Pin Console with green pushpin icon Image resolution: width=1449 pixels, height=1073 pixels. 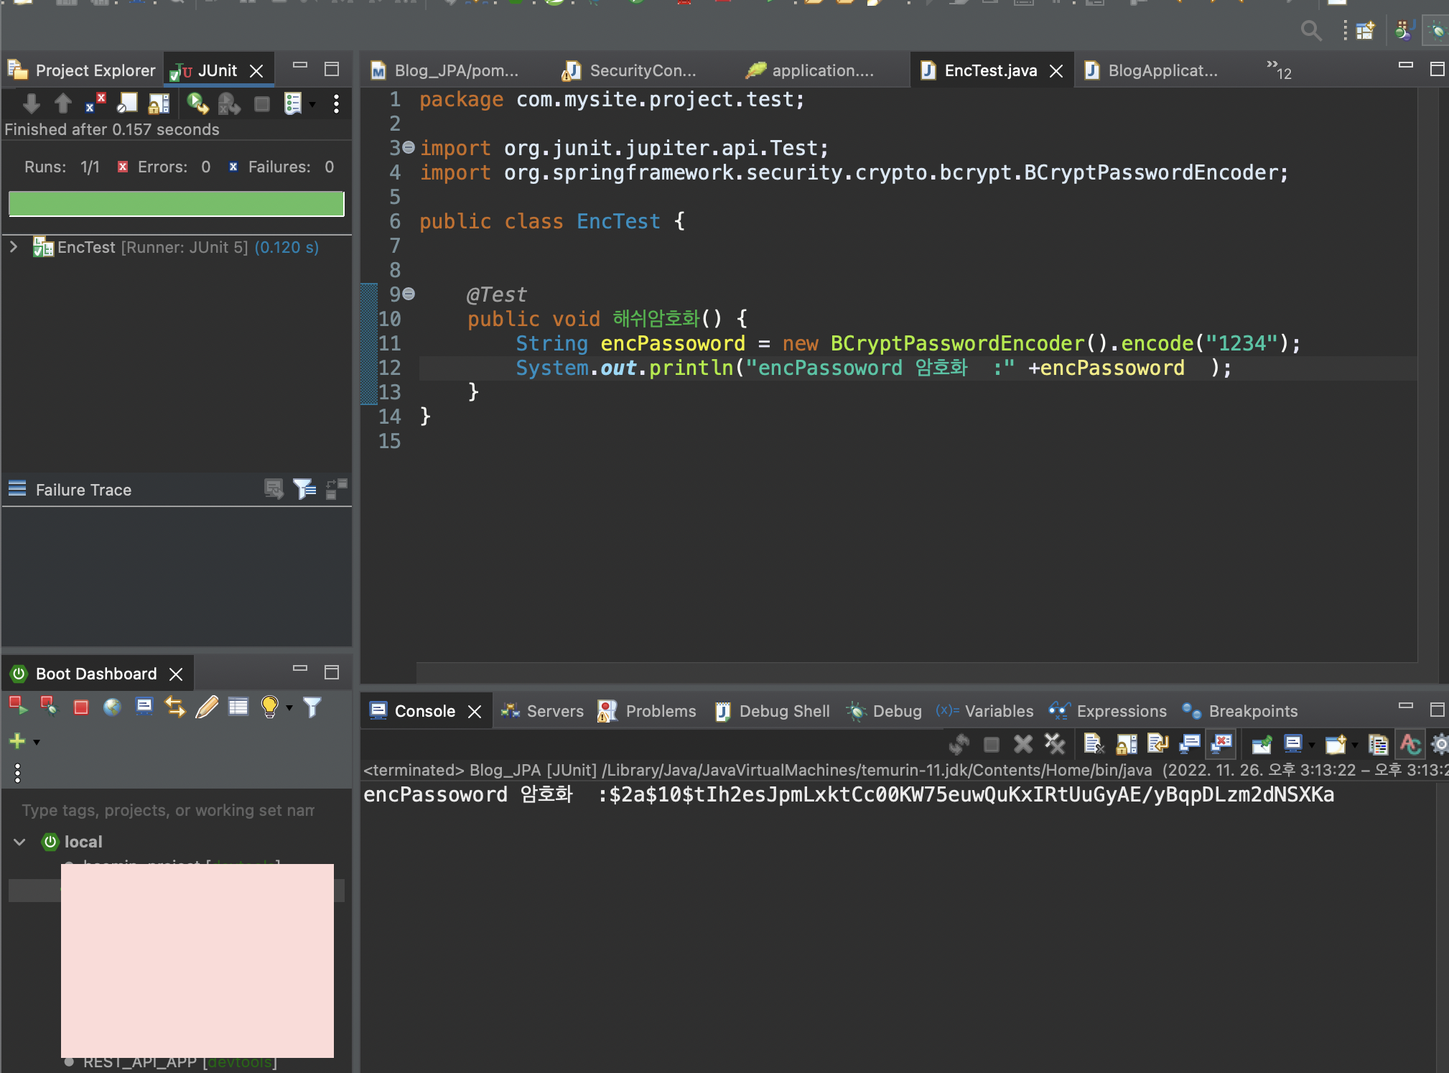click(1262, 744)
